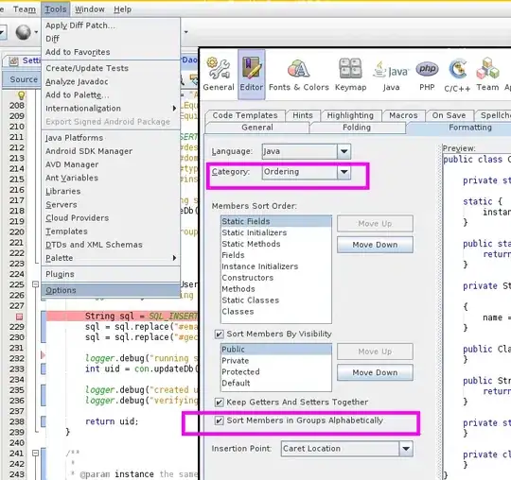Select the Editor options category icon
Screen dimensions: 511x480
(252, 75)
